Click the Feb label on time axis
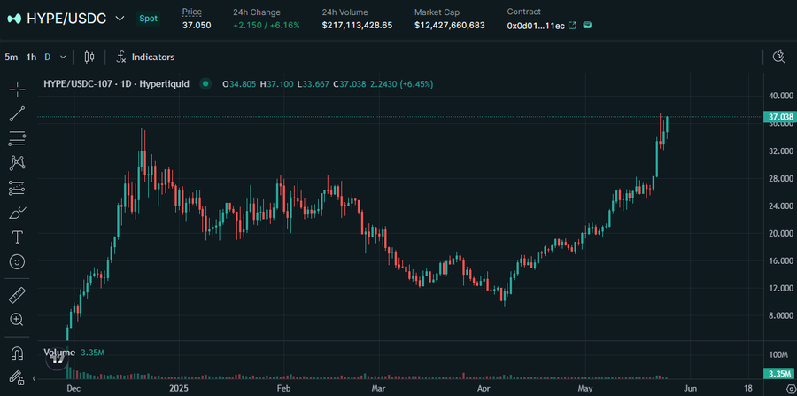 [283, 388]
